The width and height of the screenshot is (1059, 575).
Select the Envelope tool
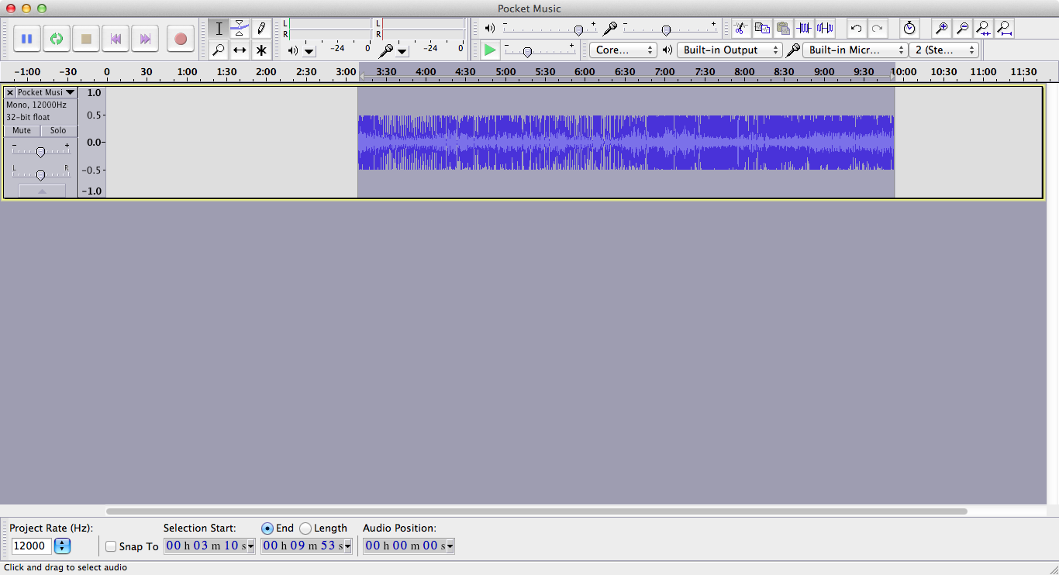(x=240, y=28)
